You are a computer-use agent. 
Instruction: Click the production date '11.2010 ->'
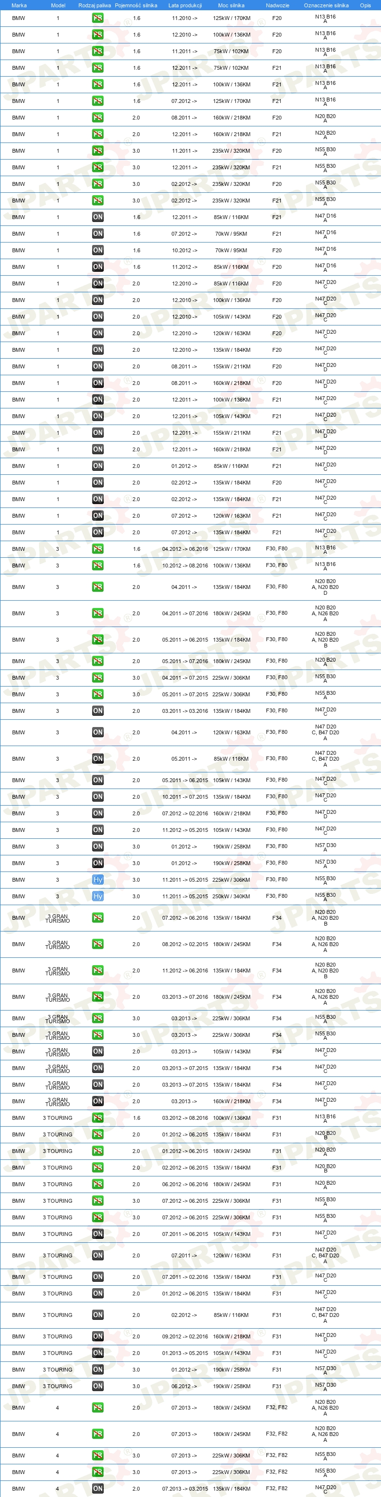185,19
